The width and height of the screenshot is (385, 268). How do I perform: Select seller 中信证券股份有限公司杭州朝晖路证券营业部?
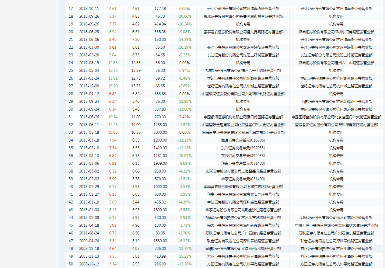(x=336, y=101)
